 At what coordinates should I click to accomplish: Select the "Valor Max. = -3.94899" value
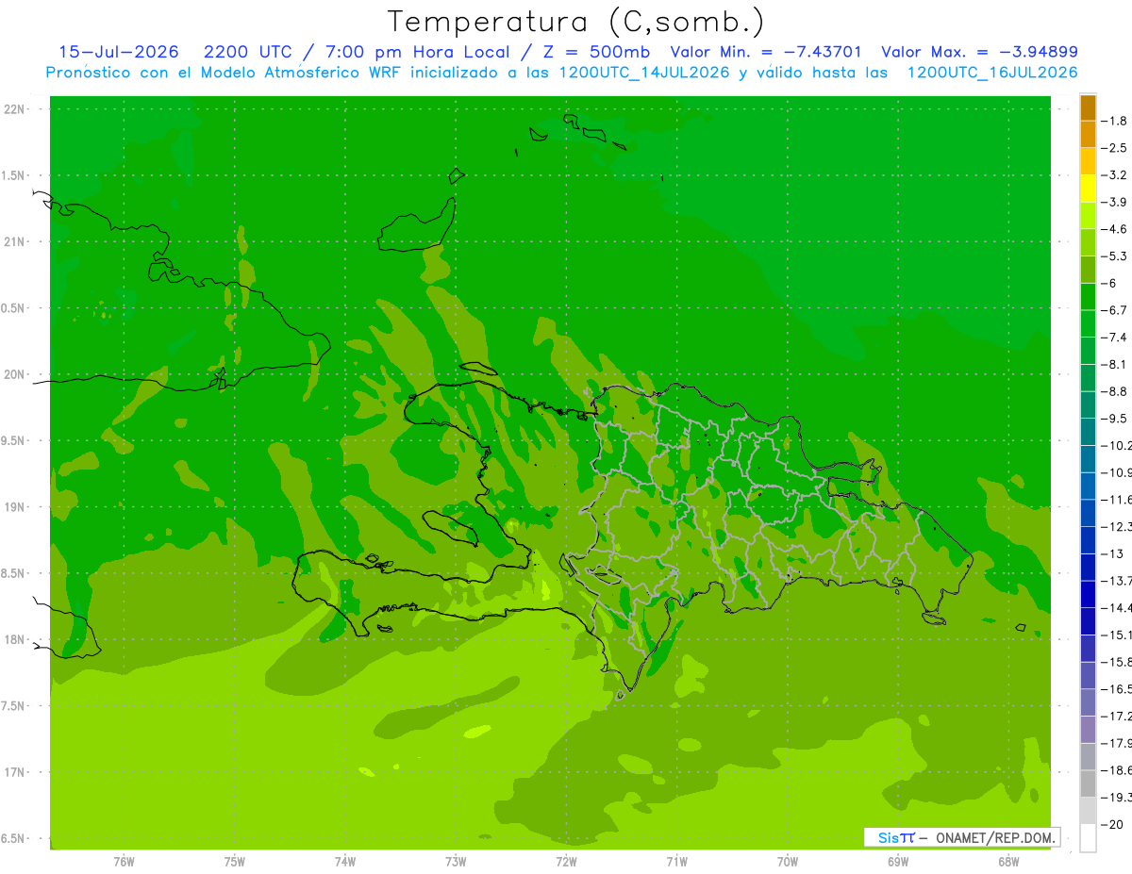(x=979, y=52)
